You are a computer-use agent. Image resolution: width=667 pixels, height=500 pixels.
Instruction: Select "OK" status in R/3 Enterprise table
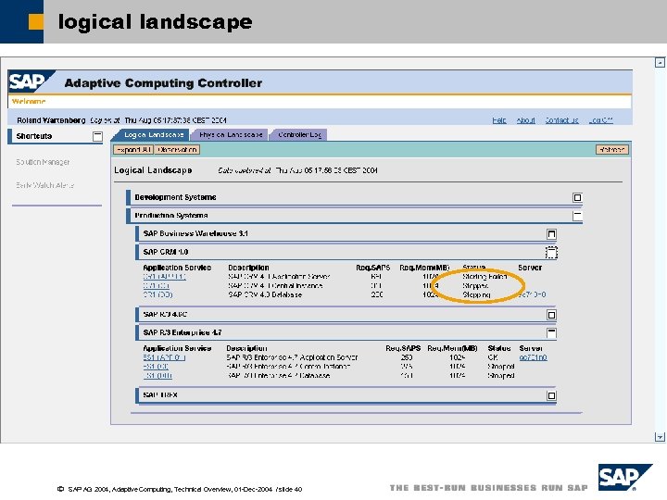tap(493, 357)
